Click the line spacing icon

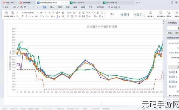pos(87,16)
